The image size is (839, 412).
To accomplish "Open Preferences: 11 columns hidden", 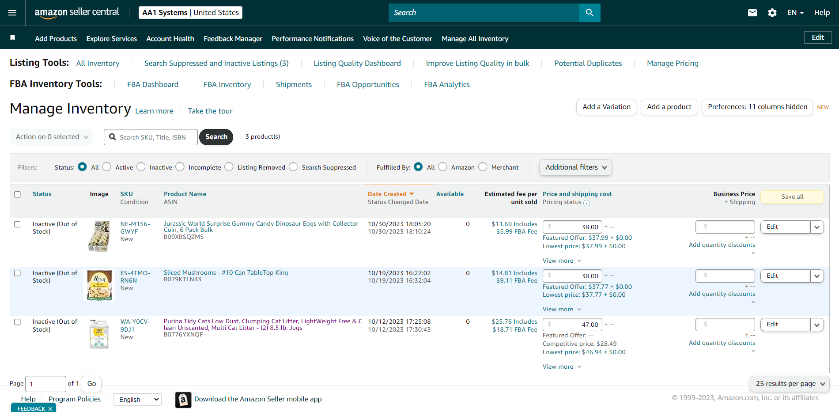I will point(757,107).
